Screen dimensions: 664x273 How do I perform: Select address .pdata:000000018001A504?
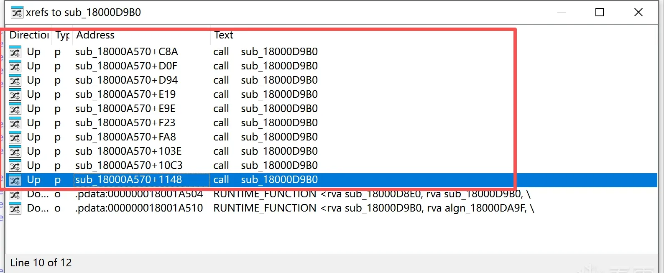[139, 194]
